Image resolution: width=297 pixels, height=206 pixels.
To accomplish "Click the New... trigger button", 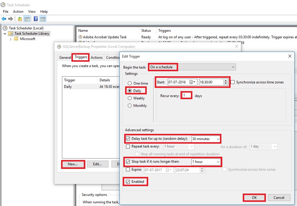I will point(73,164).
